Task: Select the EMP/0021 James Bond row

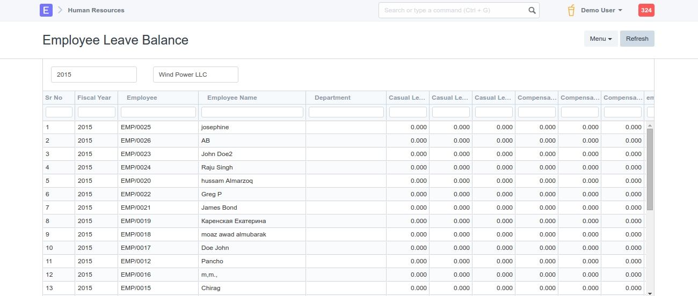Action: (219, 208)
